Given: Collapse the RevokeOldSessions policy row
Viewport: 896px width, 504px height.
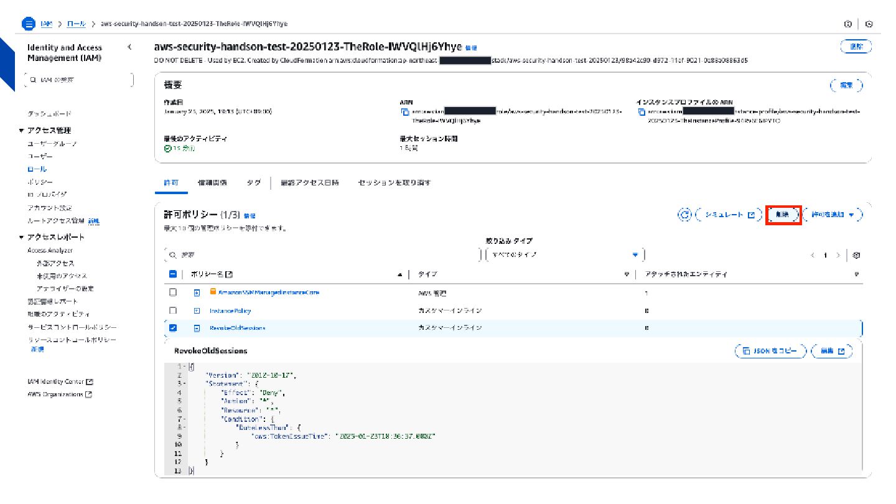Looking at the screenshot, I should click(197, 328).
